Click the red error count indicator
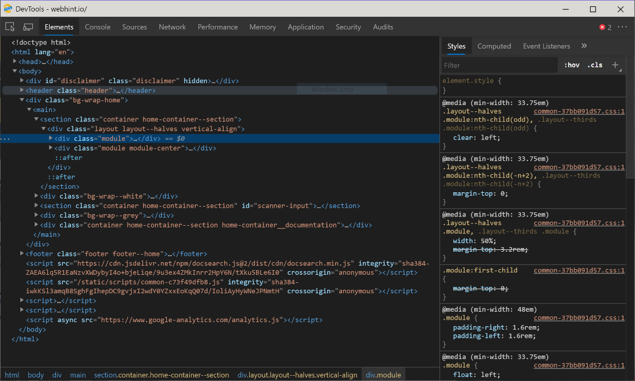The width and height of the screenshot is (635, 381). coord(605,27)
